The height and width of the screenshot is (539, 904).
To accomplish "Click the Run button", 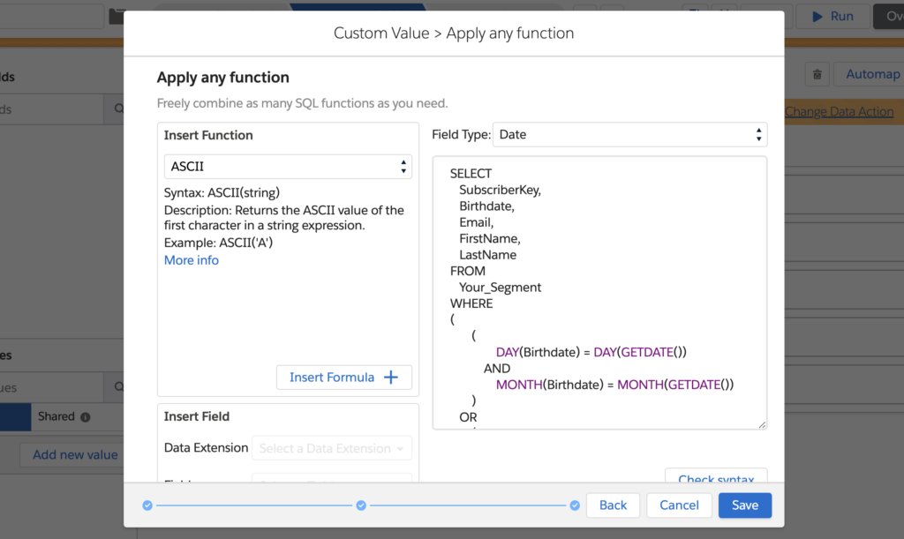I will tap(832, 16).
